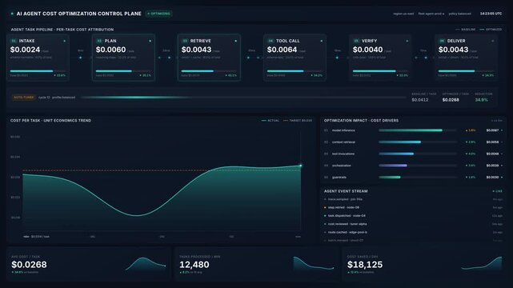
Task: Open the route.cached edge-pool-b event
Action: (413, 233)
